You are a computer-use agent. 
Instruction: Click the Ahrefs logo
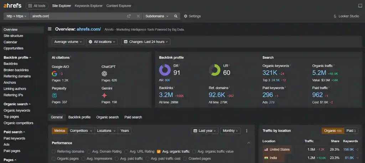(12, 6)
